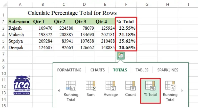
Task: Select all cells with corner triangle
Action: pos(5,5)
